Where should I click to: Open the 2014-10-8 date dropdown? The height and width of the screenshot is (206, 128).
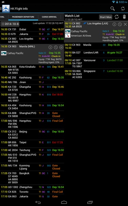(x=10, y=24)
